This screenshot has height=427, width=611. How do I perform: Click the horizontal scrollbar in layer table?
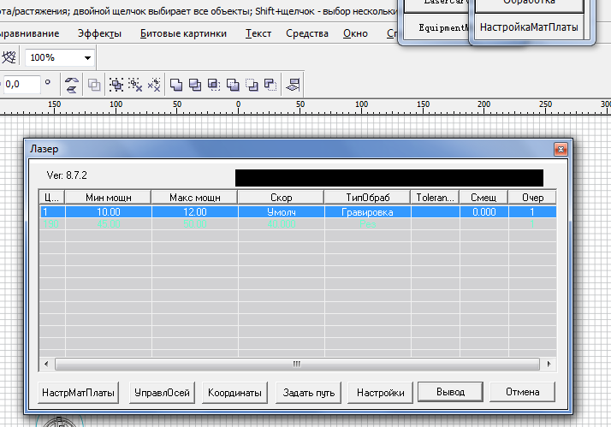pos(296,364)
